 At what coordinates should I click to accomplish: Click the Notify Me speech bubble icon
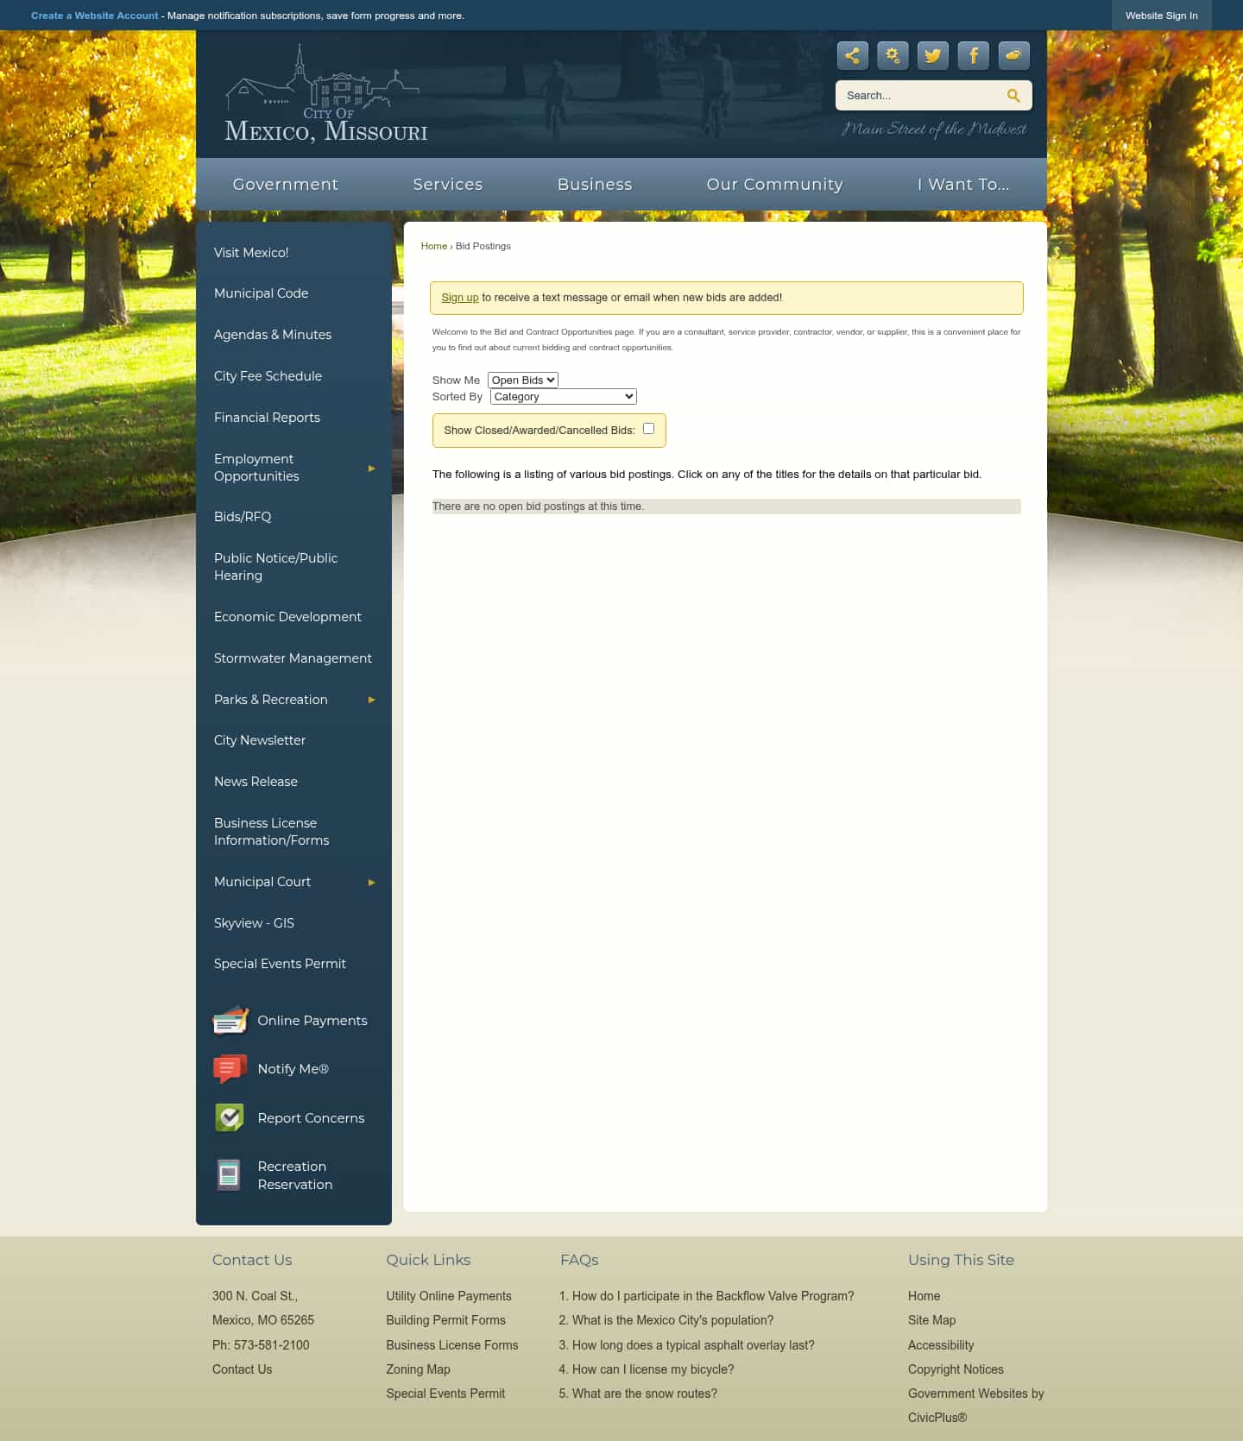point(230,1069)
